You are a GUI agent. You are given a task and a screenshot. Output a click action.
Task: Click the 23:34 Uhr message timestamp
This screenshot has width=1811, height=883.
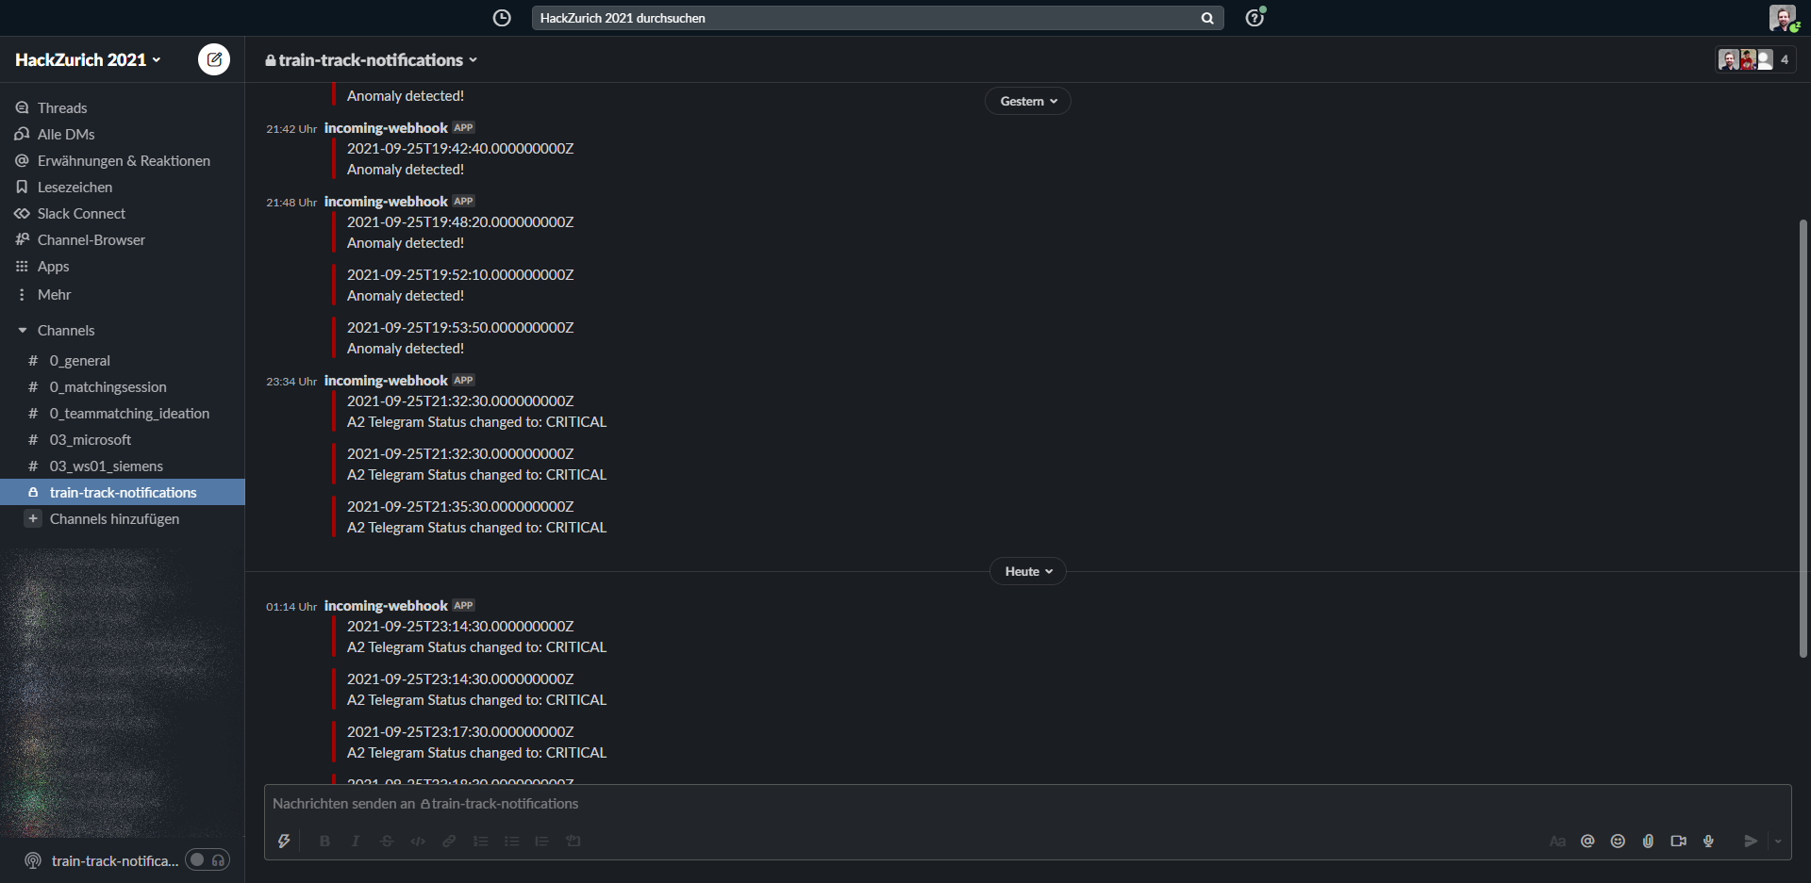coord(291,382)
